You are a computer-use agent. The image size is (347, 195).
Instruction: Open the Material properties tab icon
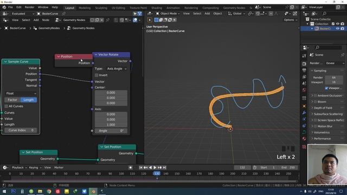coord(304,139)
